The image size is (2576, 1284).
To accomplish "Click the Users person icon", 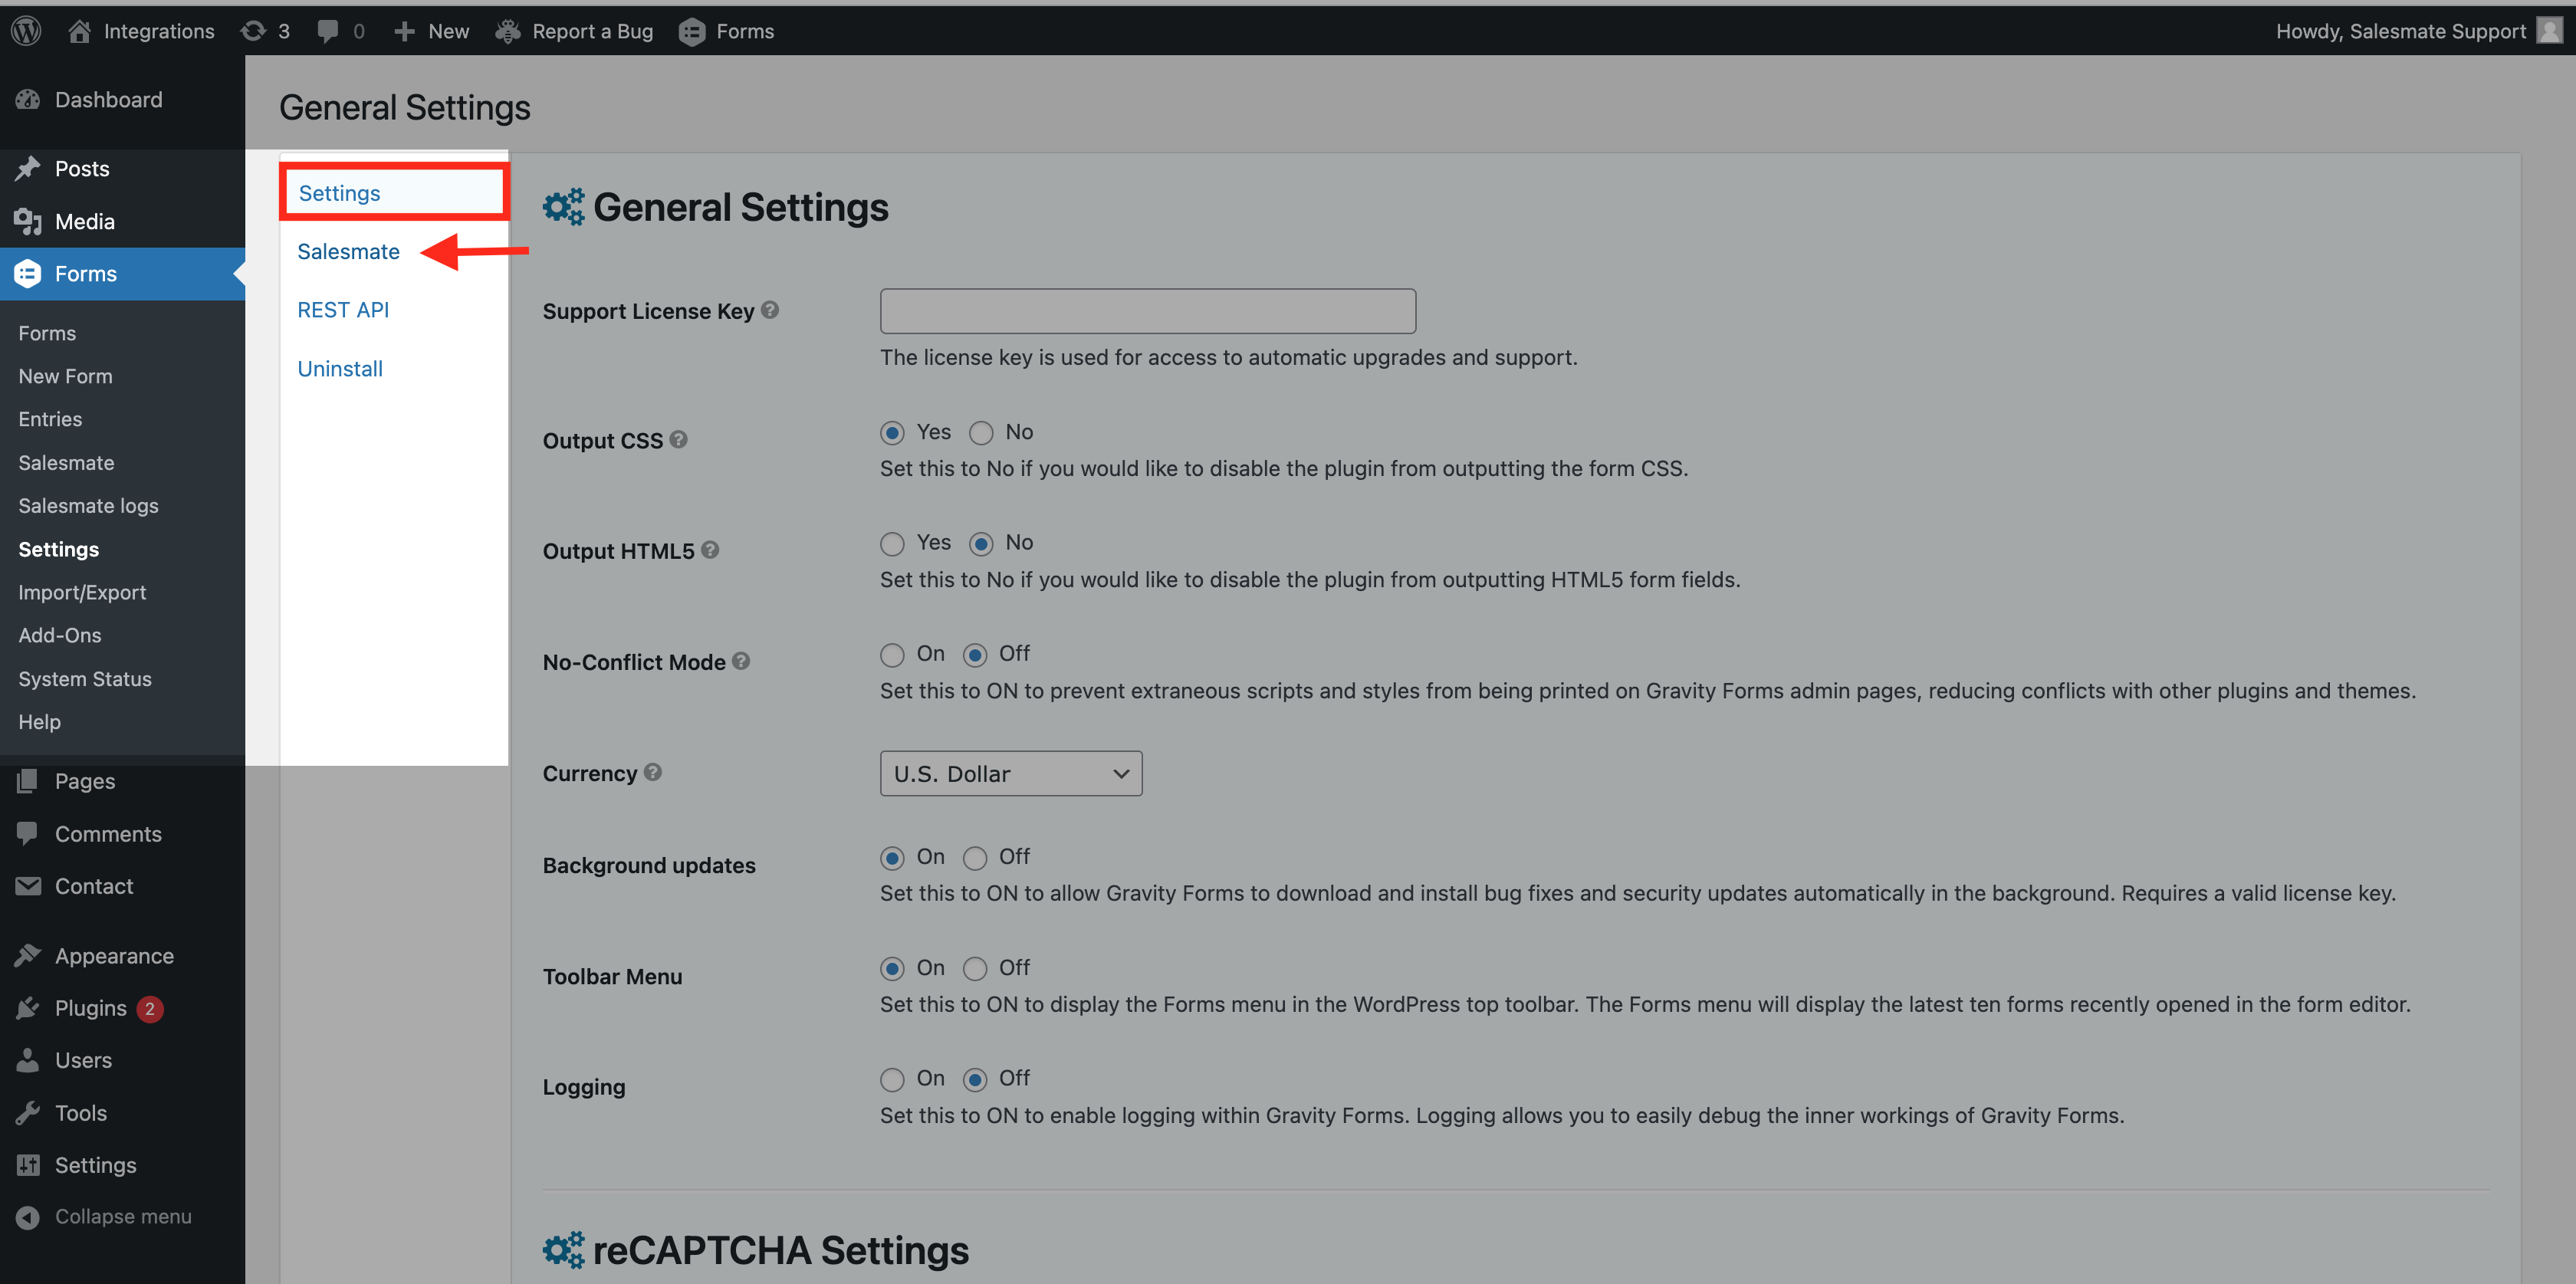I will (x=28, y=1060).
